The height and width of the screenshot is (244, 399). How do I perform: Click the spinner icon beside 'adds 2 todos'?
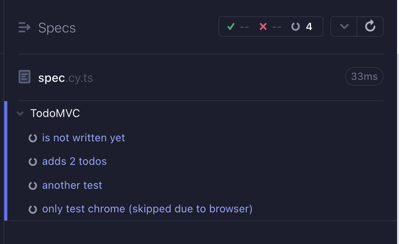[33, 161]
